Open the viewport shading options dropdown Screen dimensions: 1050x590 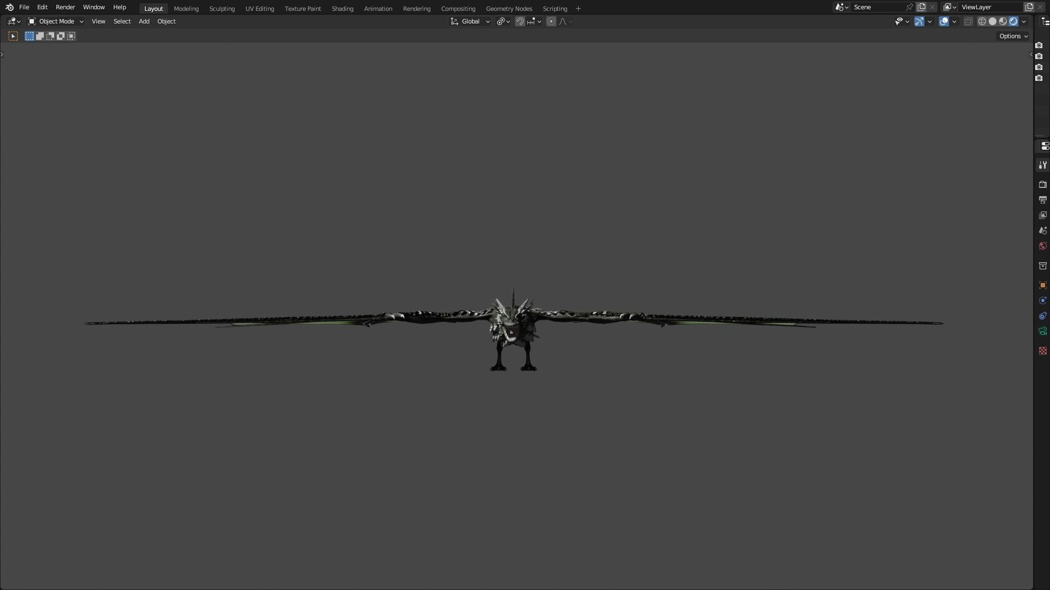click(1024, 21)
